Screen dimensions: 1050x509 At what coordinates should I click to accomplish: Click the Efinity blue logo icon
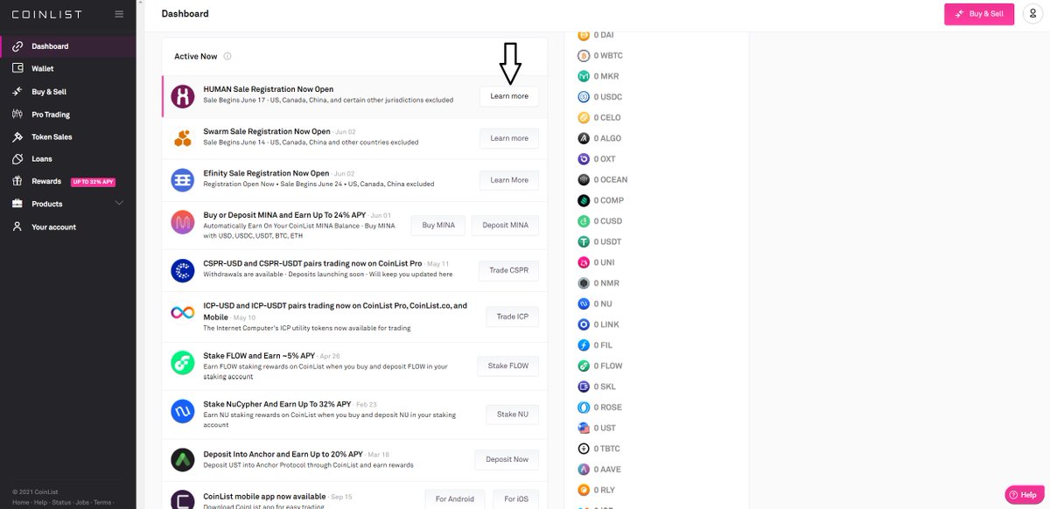pyautogui.click(x=182, y=180)
